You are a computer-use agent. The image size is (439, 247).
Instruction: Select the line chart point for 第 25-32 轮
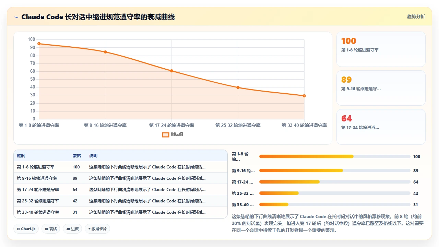click(x=238, y=87)
